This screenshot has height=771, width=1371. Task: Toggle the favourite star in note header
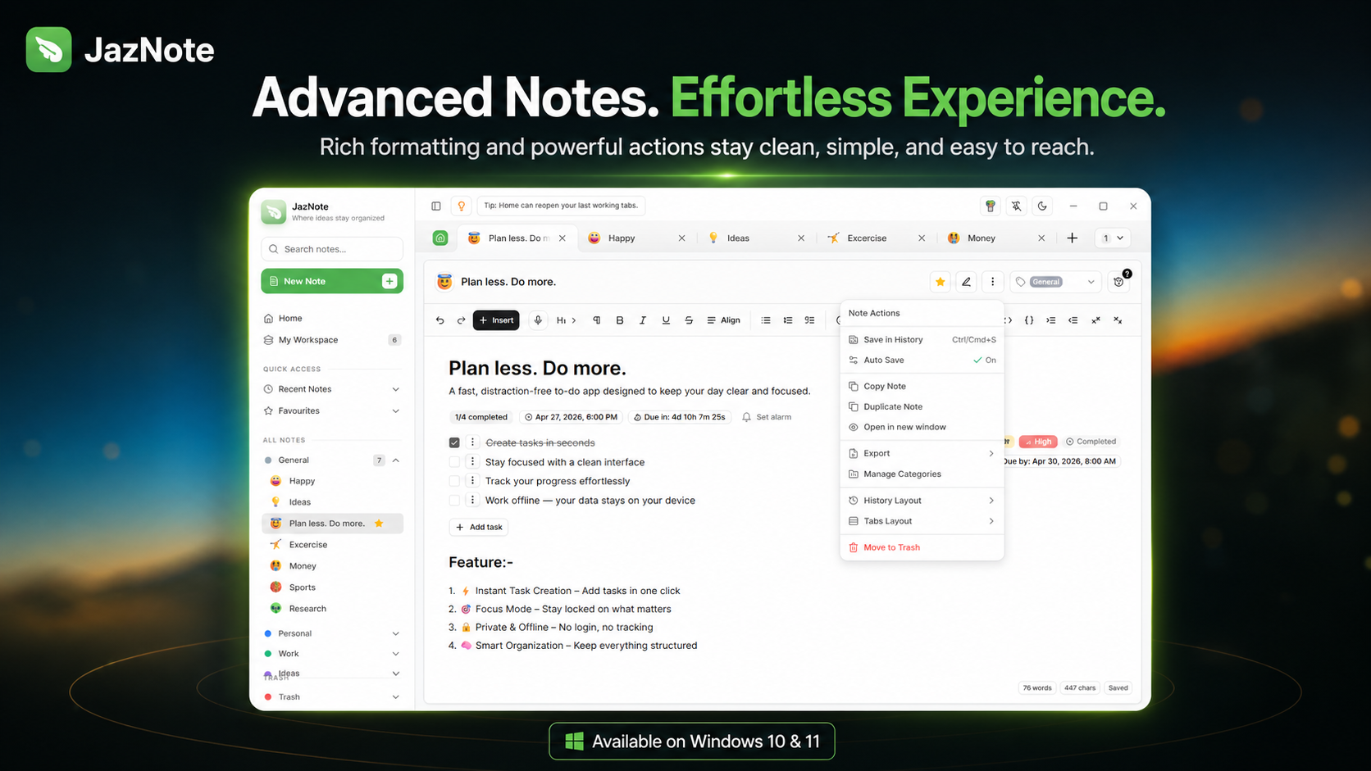pyautogui.click(x=941, y=282)
